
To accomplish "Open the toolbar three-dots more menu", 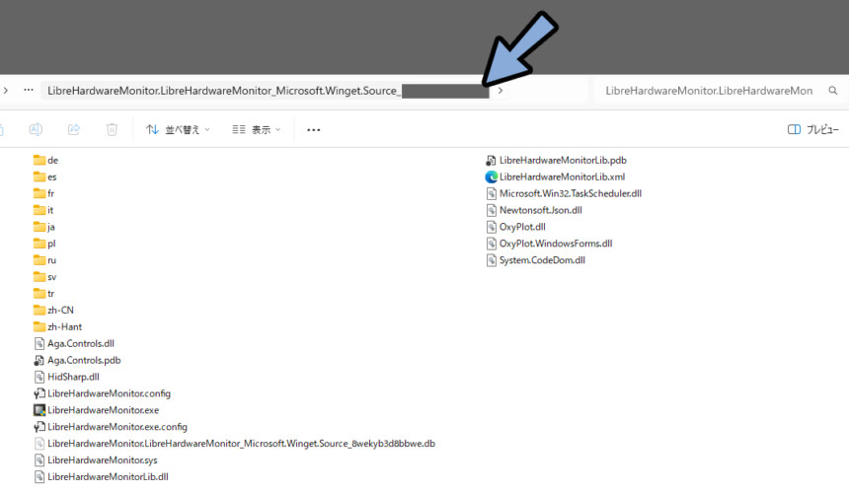I will coord(314,130).
